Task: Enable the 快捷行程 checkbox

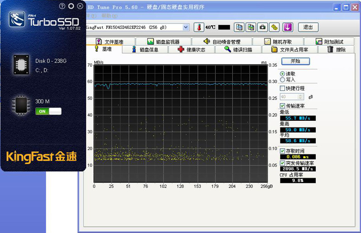Action: (282, 88)
